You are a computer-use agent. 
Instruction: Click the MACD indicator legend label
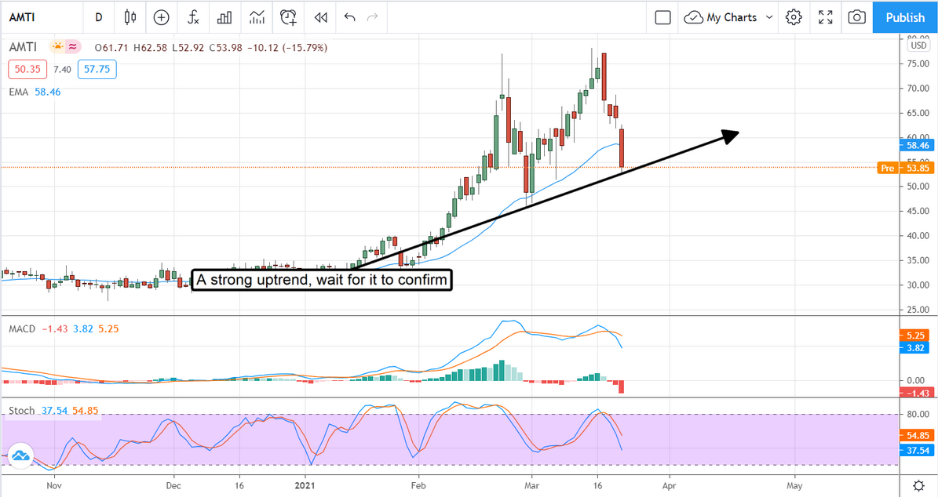[x=22, y=329]
